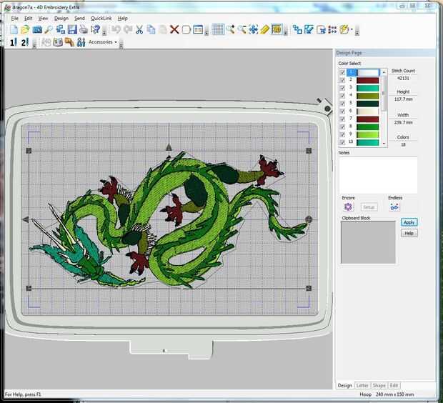This screenshot has width=443, height=403.
Task: Select the cream swatch for color 6
Action: 367,111
